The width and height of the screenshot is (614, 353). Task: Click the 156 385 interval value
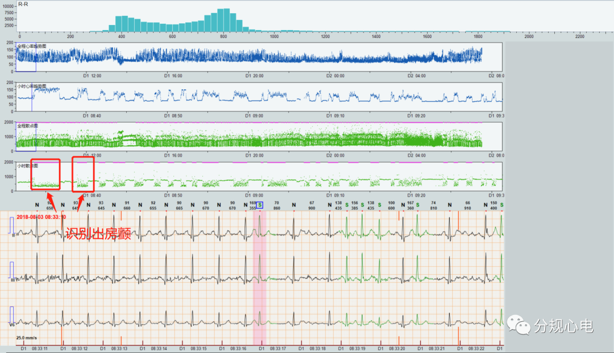pyautogui.click(x=354, y=205)
